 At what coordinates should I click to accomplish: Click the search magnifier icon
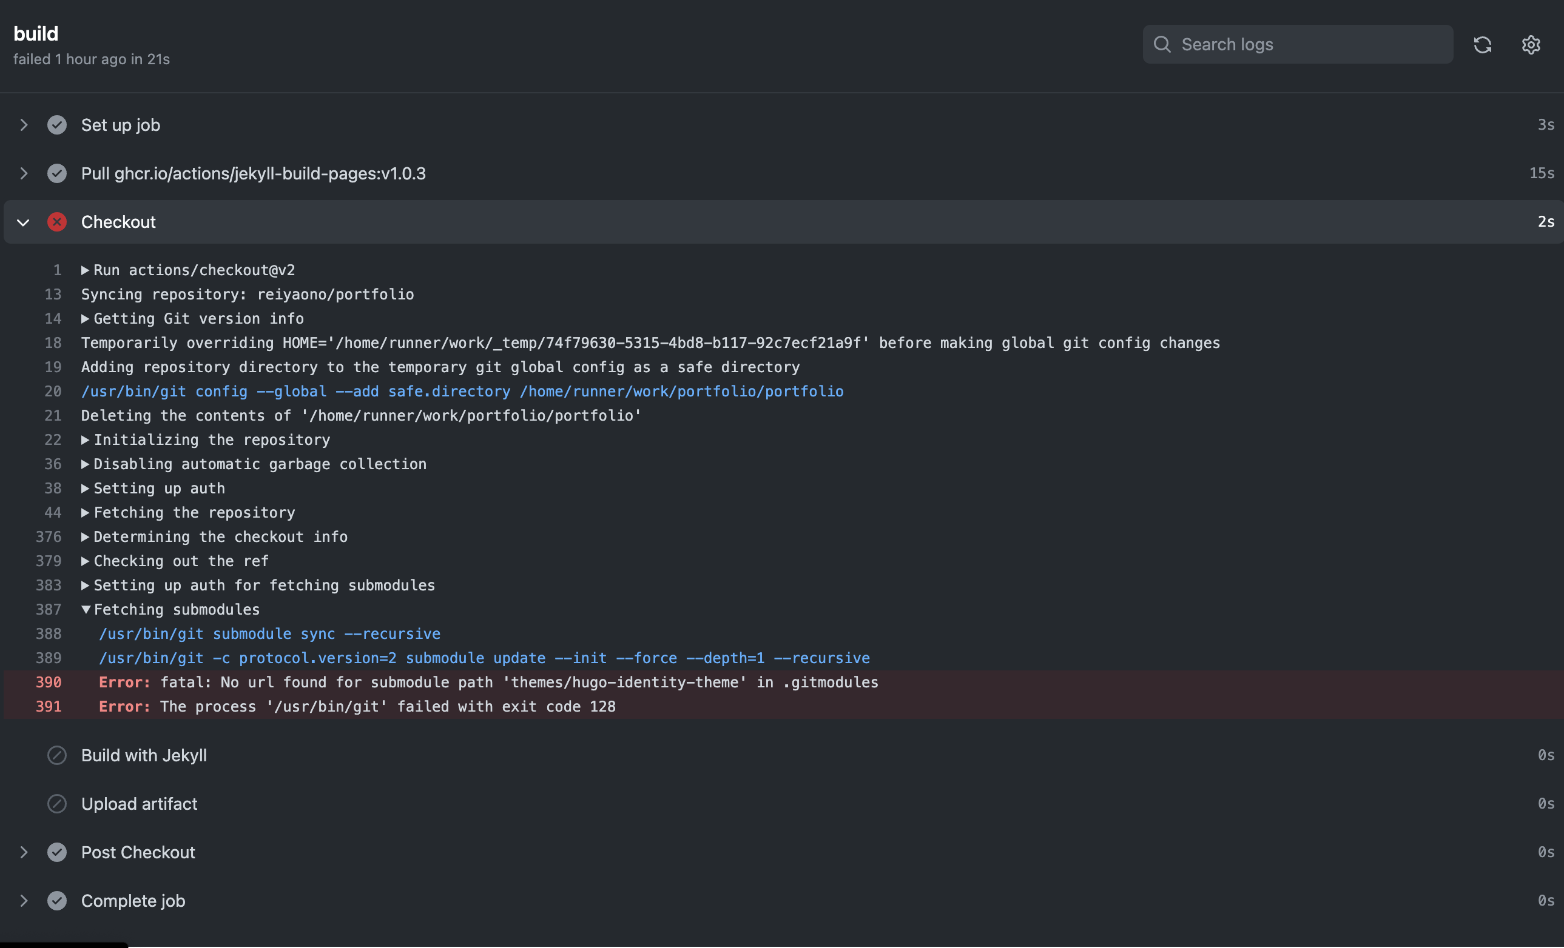(x=1162, y=44)
